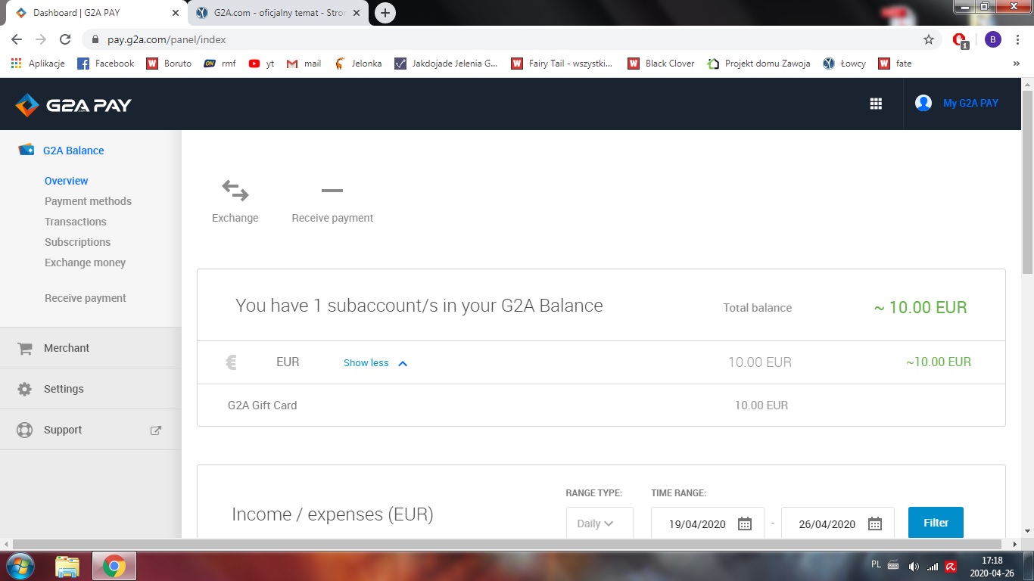
Task: Click the total balance ~ 10.00 EUR
Action: (x=920, y=308)
